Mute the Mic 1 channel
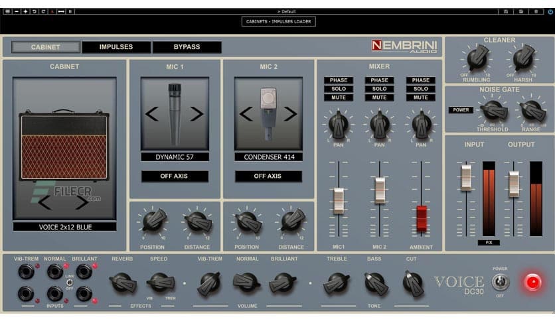The width and height of the screenshot is (555, 321). tap(339, 97)
